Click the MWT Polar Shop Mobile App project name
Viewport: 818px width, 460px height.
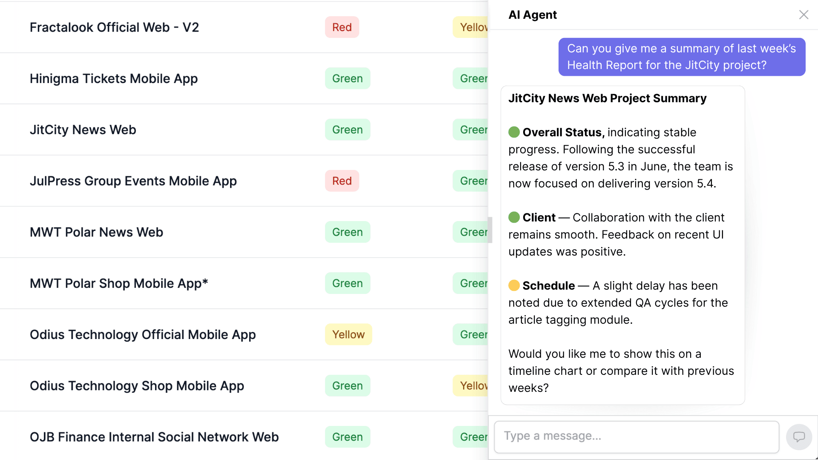[x=119, y=283]
